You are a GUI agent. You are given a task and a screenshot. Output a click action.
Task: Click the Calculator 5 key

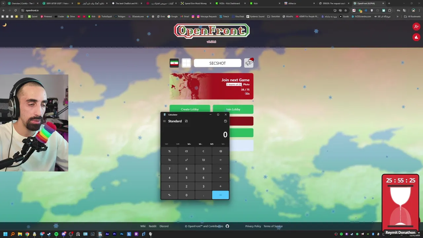pyautogui.click(x=186, y=178)
